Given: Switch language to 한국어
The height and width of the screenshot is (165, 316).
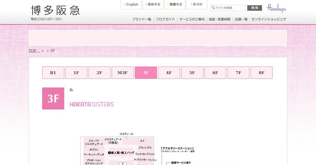Looking at the screenshot, I should click(x=197, y=4).
